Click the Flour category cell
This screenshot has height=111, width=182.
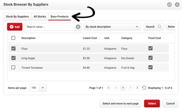124,49
